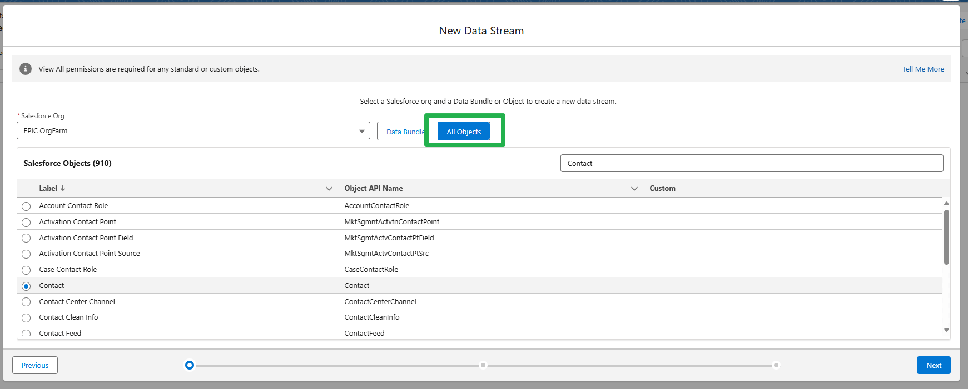Image resolution: width=968 pixels, height=389 pixels.
Task: Select the Activation Contact Point radio button
Action: 26,223
